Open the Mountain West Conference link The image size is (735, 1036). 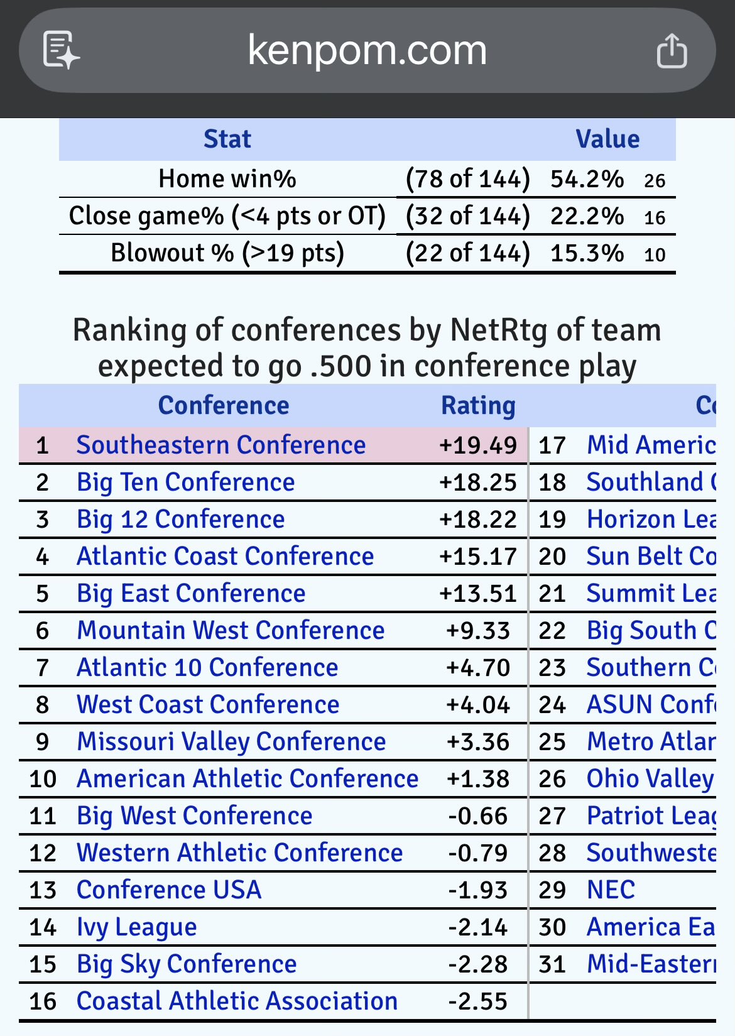[x=230, y=631]
